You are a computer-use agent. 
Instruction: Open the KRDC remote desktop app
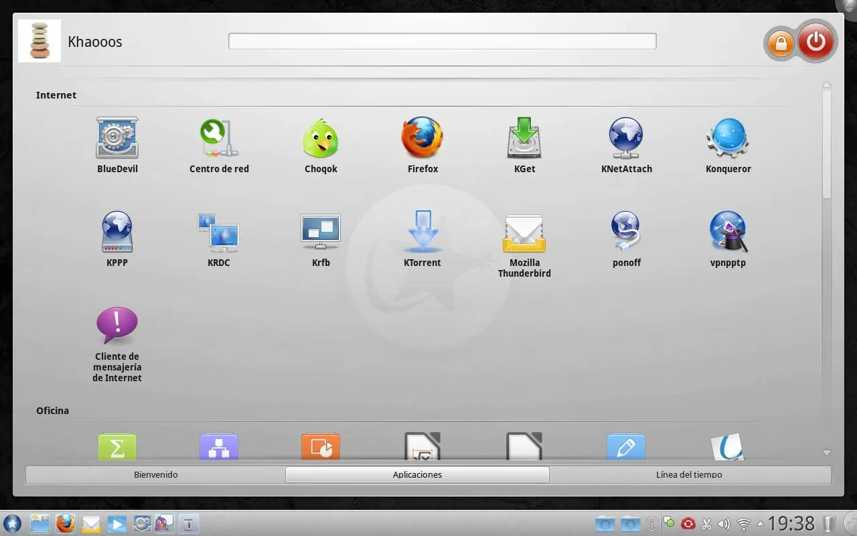pyautogui.click(x=219, y=239)
